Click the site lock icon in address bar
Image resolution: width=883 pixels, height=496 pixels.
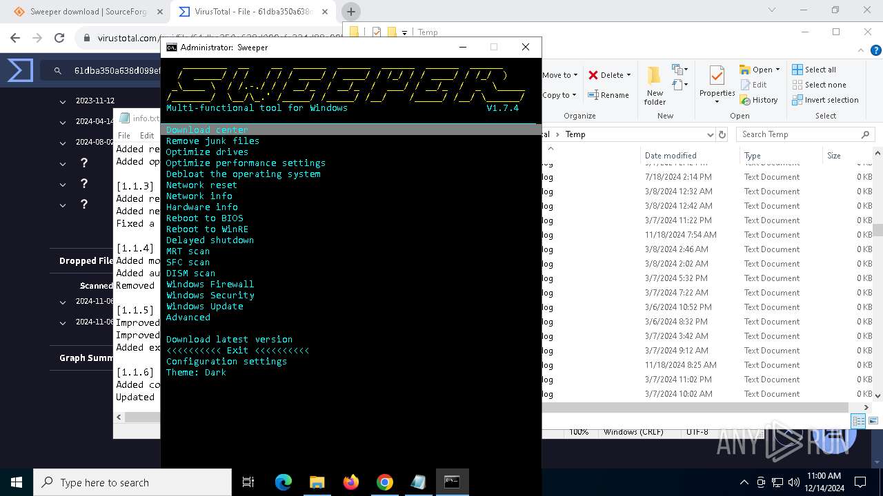87,38
